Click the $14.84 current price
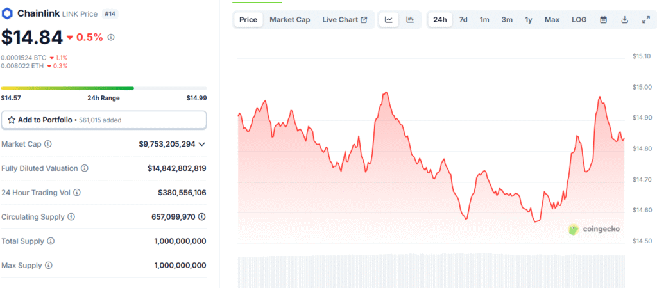 pyautogui.click(x=32, y=37)
